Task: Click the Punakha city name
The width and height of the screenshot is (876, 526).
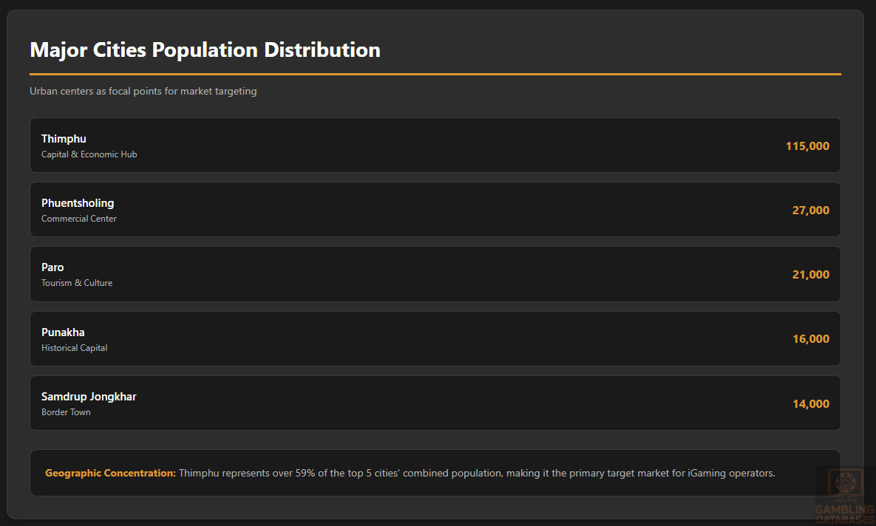Action: [63, 332]
